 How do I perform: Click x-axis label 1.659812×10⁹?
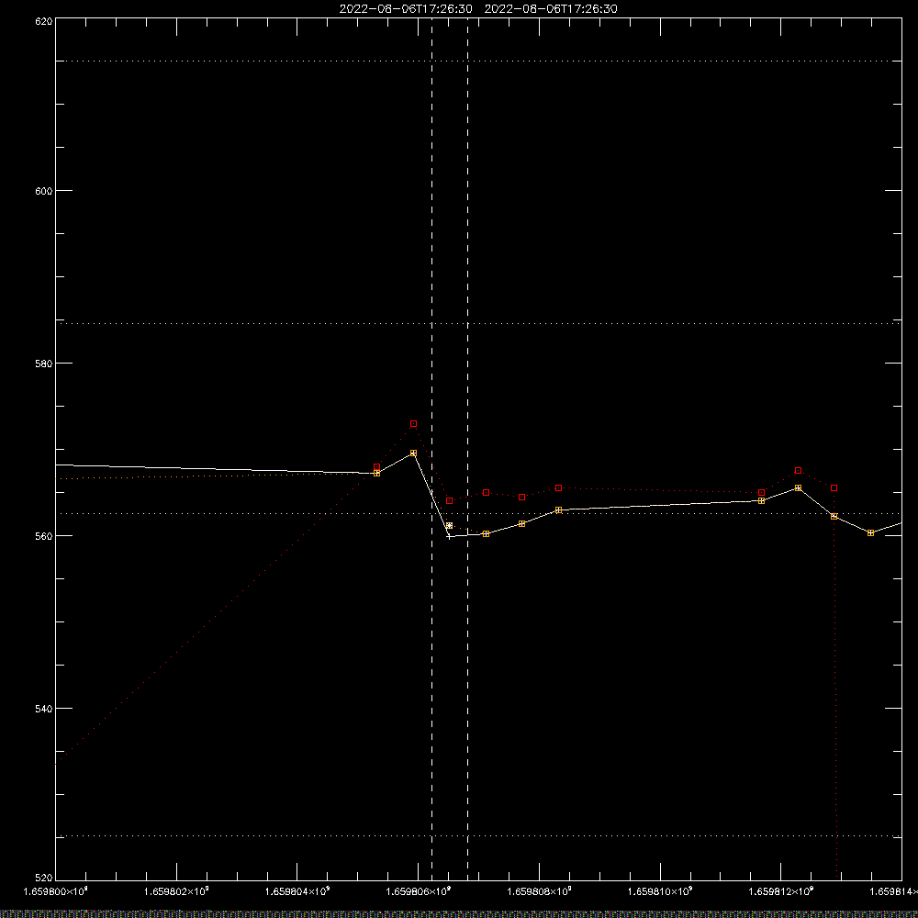pyautogui.click(x=781, y=891)
